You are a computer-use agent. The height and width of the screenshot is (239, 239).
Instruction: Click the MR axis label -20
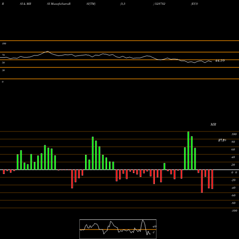pyautogui.click(x=233, y=180)
